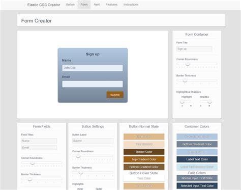241x190 pixels.
Task: Open the Features page
Action: [111, 5]
